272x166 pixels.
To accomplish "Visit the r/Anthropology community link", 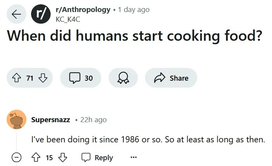I will pyautogui.click(x=83, y=10).
